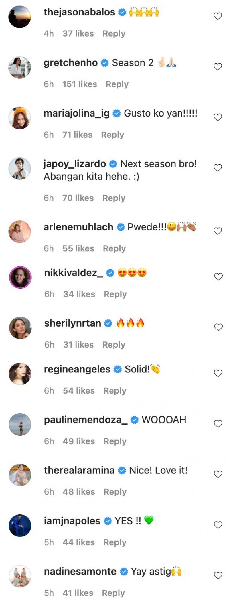The image size is (229, 612).
Task: View the '151 likes' list on gretchenho's comment
Action: [80, 84]
